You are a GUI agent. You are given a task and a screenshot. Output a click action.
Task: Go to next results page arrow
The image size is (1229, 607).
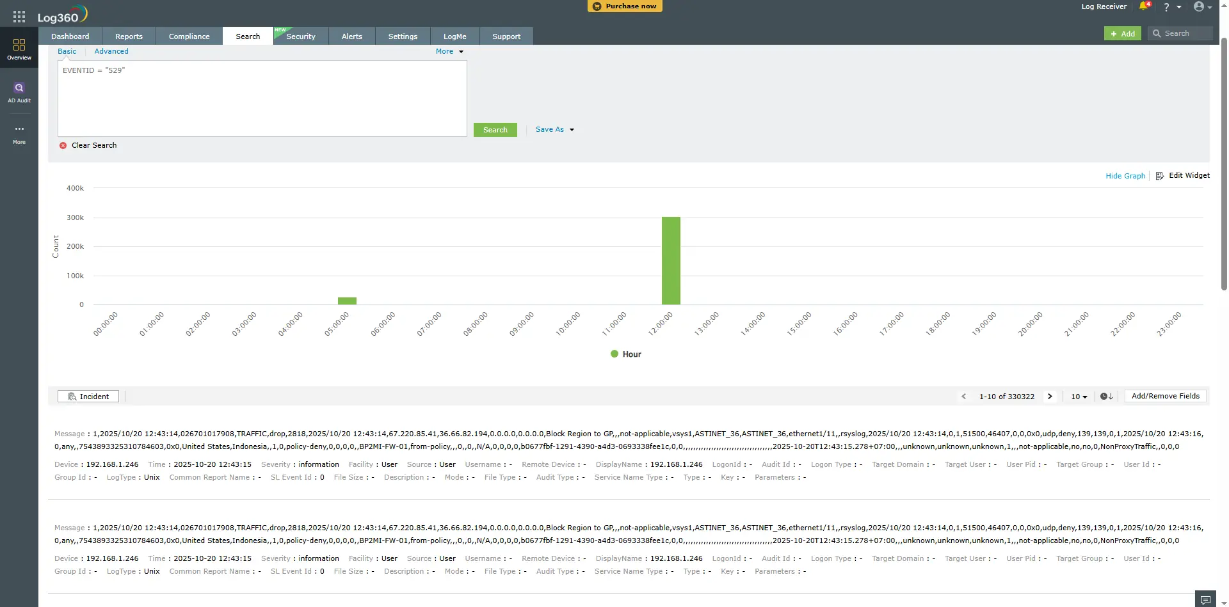tap(1050, 397)
